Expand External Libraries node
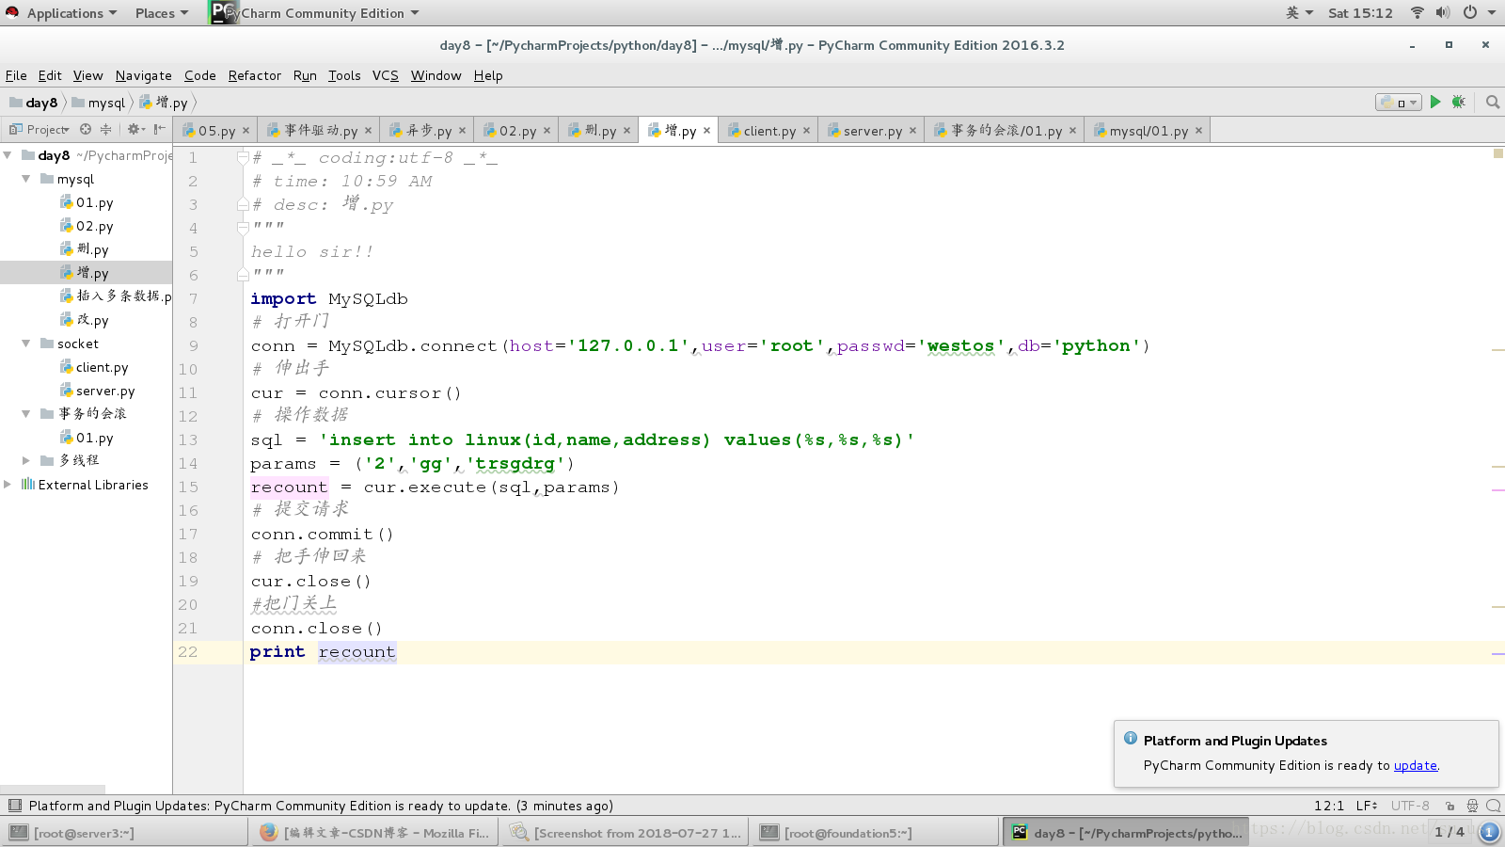The width and height of the screenshot is (1505, 847). click(x=8, y=485)
